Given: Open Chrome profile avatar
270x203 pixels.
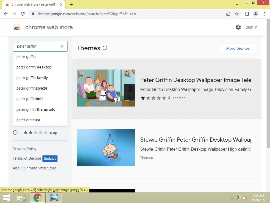Looking at the screenshot, I should (256, 14).
